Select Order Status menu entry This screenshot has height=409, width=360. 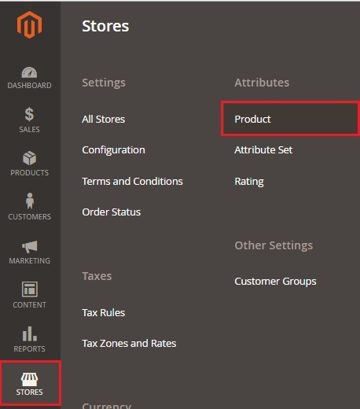(x=112, y=212)
